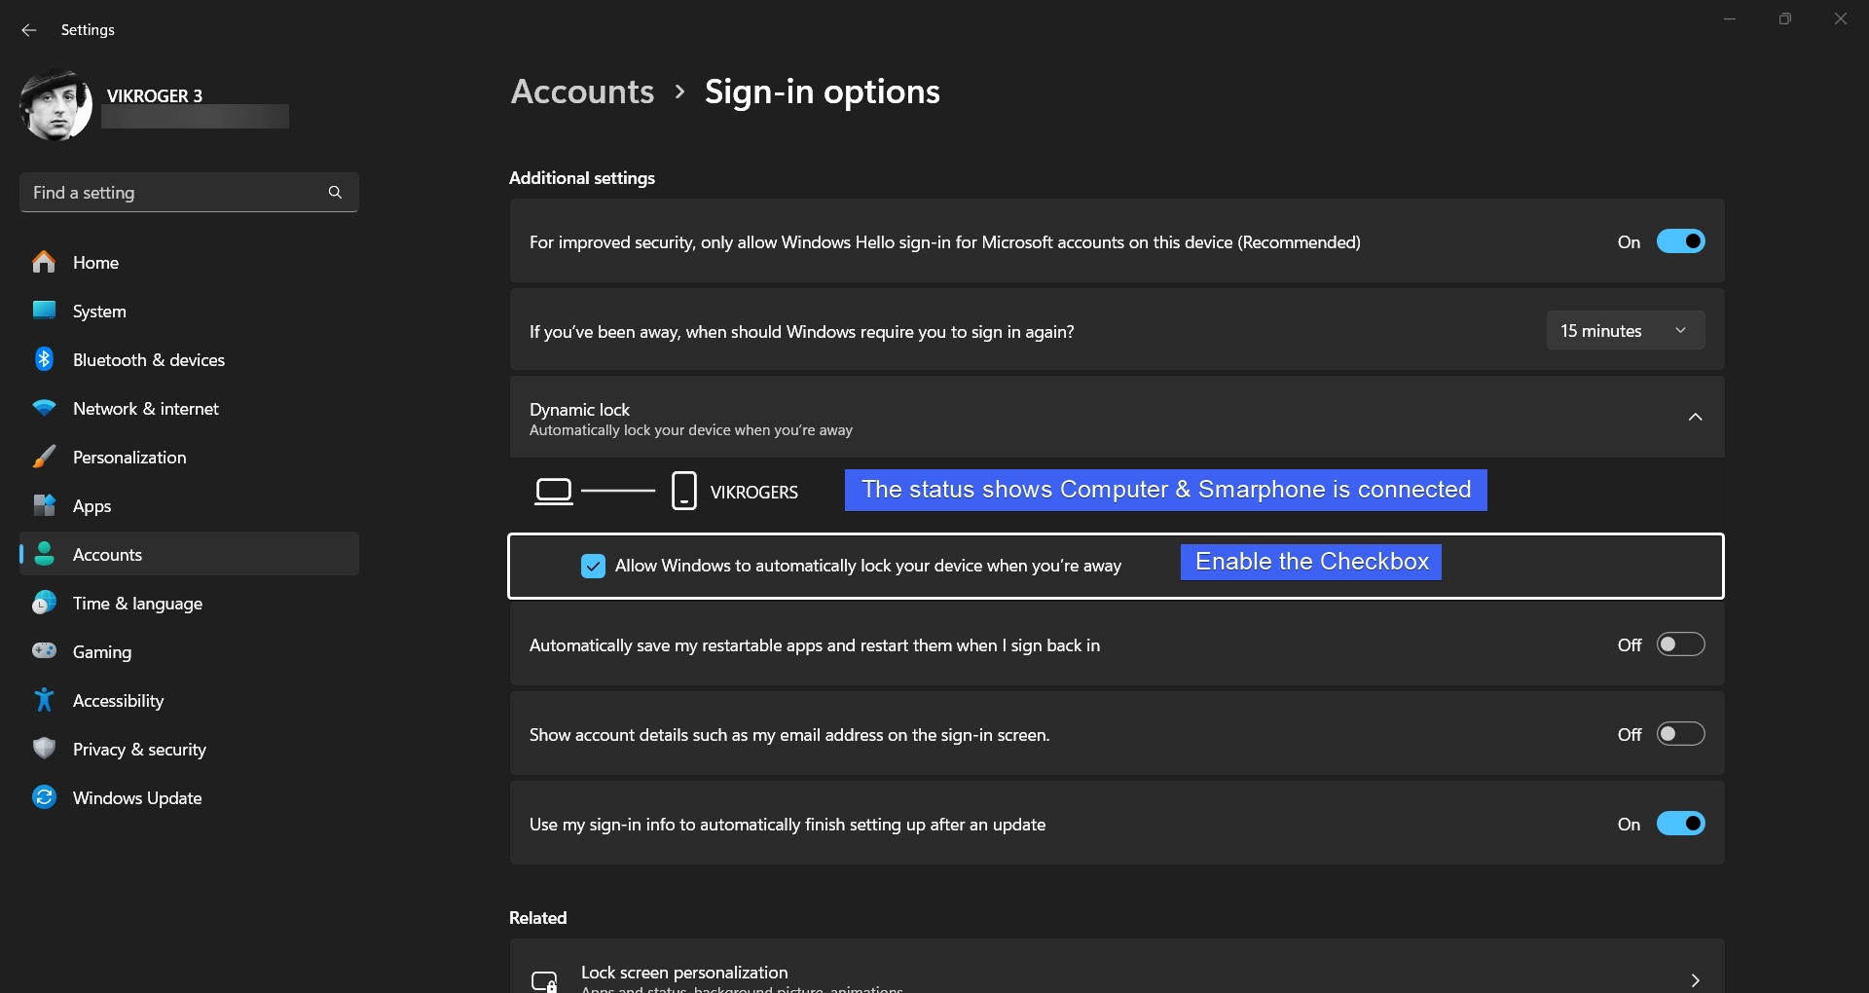The width and height of the screenshot is (1869, 993).
Task: Minimize the Settings window
Action: [1730, 18]
